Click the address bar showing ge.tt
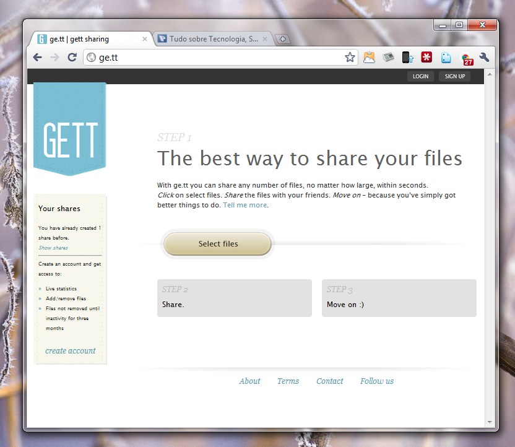 point(220,58)
